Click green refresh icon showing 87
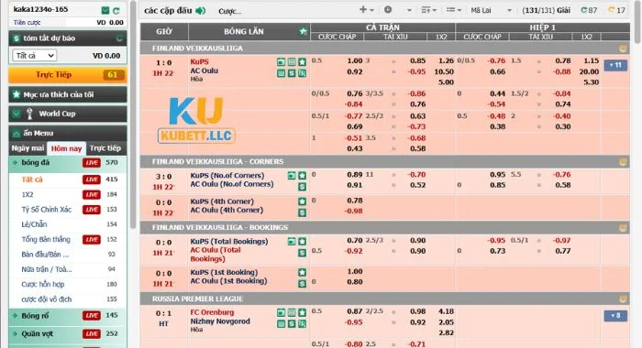 (x=584, y=10)
